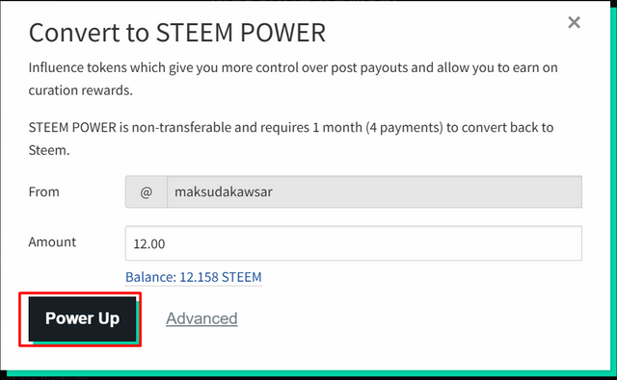Focus the Amount input field
Screen dimensions: 617x380
point(354,243)
